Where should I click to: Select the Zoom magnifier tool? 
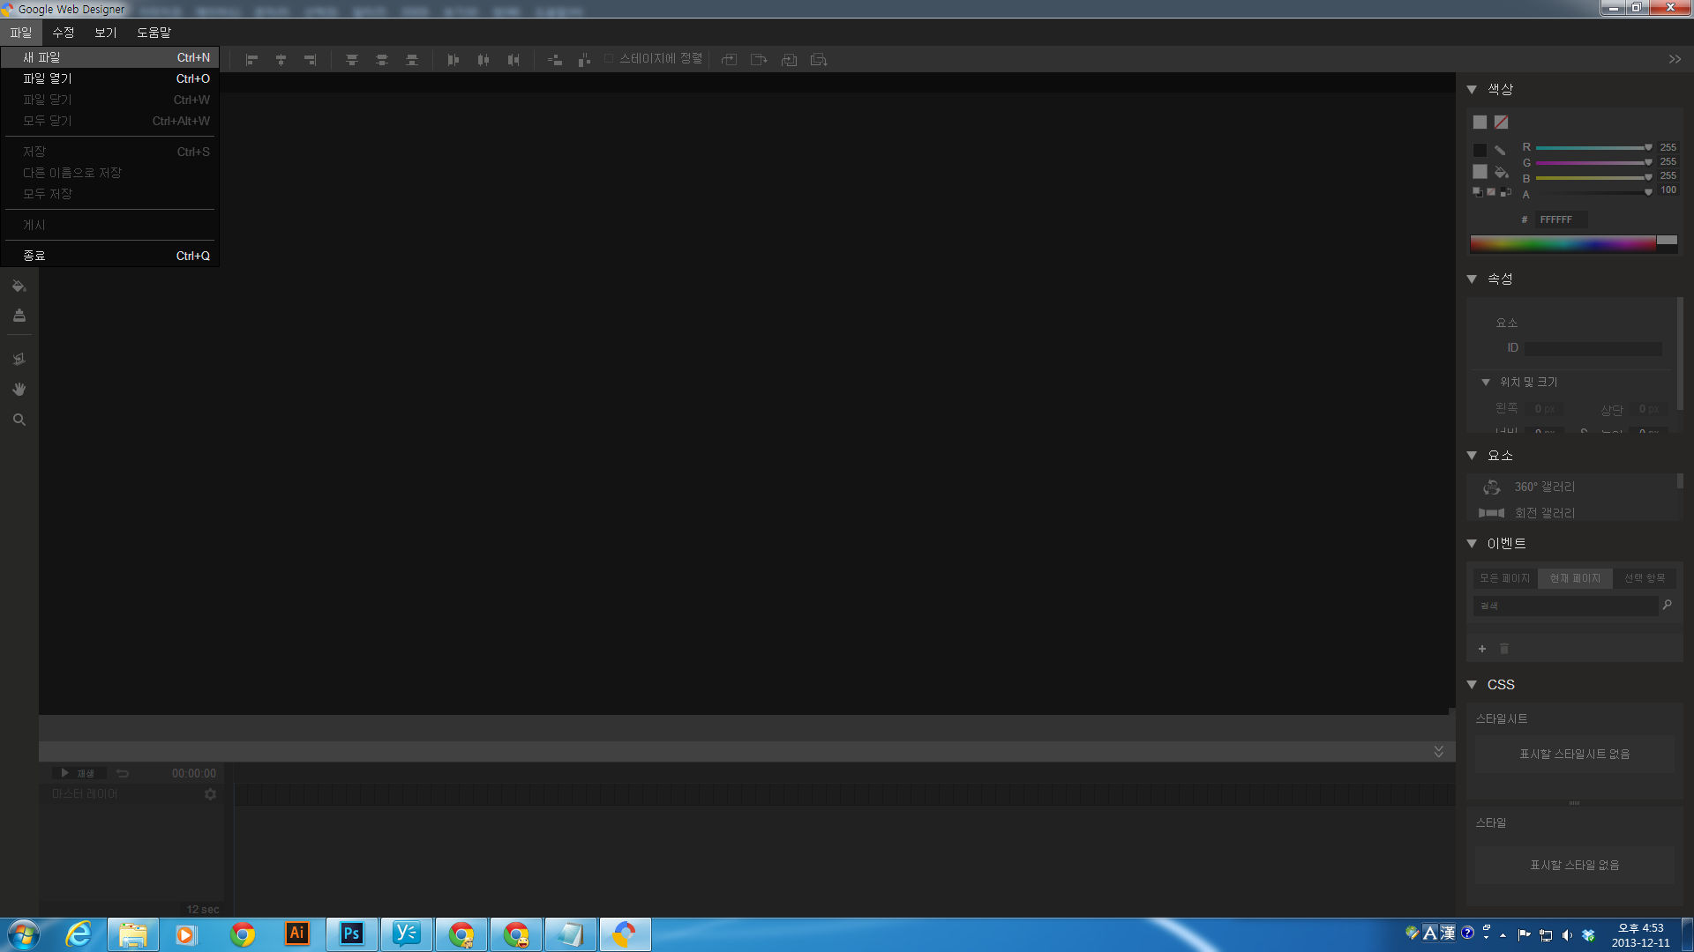click(x=19, y=420)
